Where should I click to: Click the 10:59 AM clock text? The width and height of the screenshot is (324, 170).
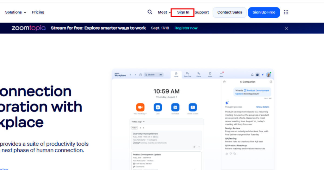click(166, 91)
